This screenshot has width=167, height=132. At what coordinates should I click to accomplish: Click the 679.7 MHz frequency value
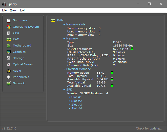click(120, 49)
